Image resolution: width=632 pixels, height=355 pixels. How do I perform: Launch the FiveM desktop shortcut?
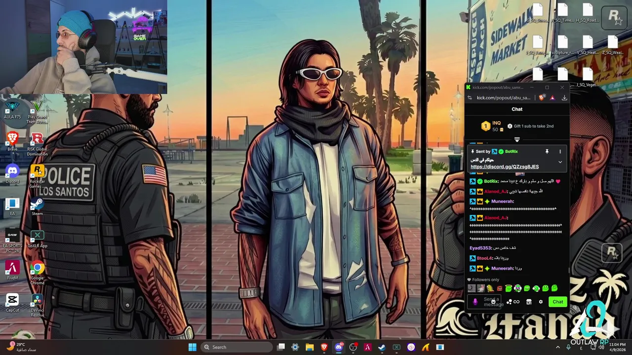pyautogui.click(x=12, y=270)
